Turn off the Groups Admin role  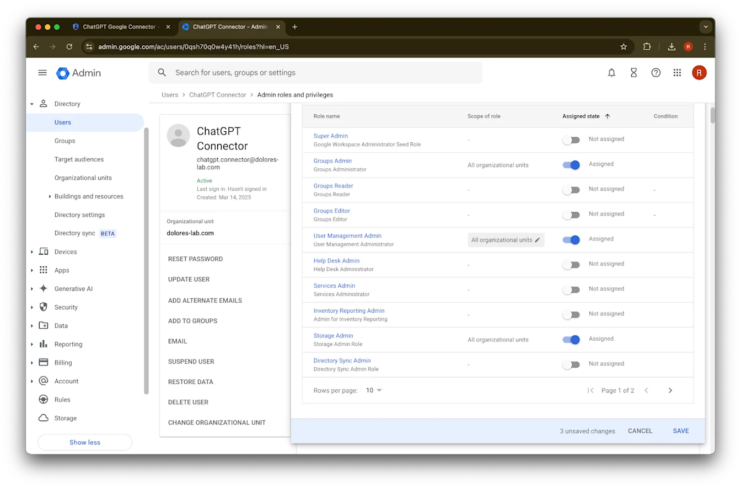pyautogui.click(x=571, y=165)
